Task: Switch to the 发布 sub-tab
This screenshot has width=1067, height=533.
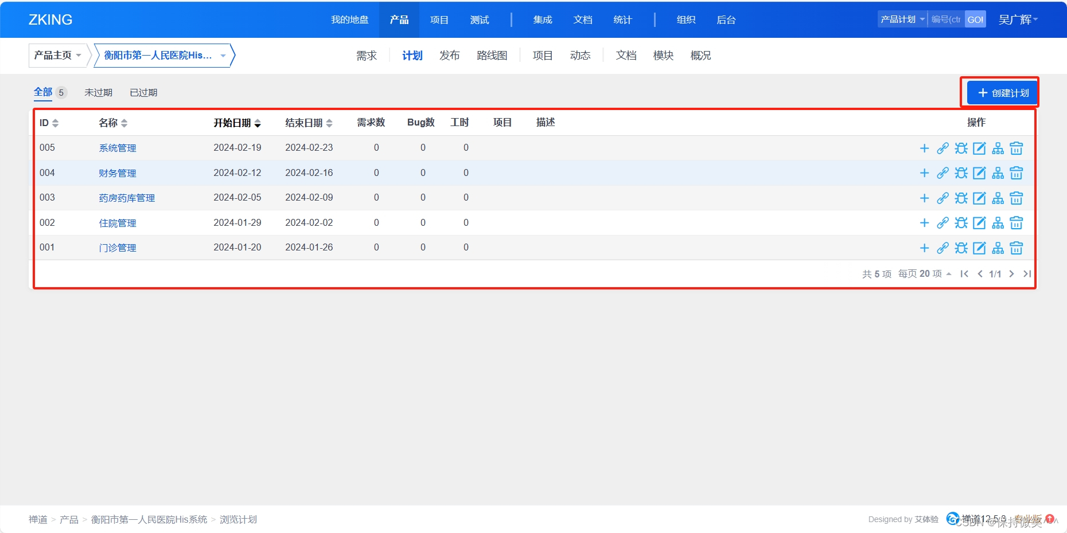Action: [x=450, y=56]
